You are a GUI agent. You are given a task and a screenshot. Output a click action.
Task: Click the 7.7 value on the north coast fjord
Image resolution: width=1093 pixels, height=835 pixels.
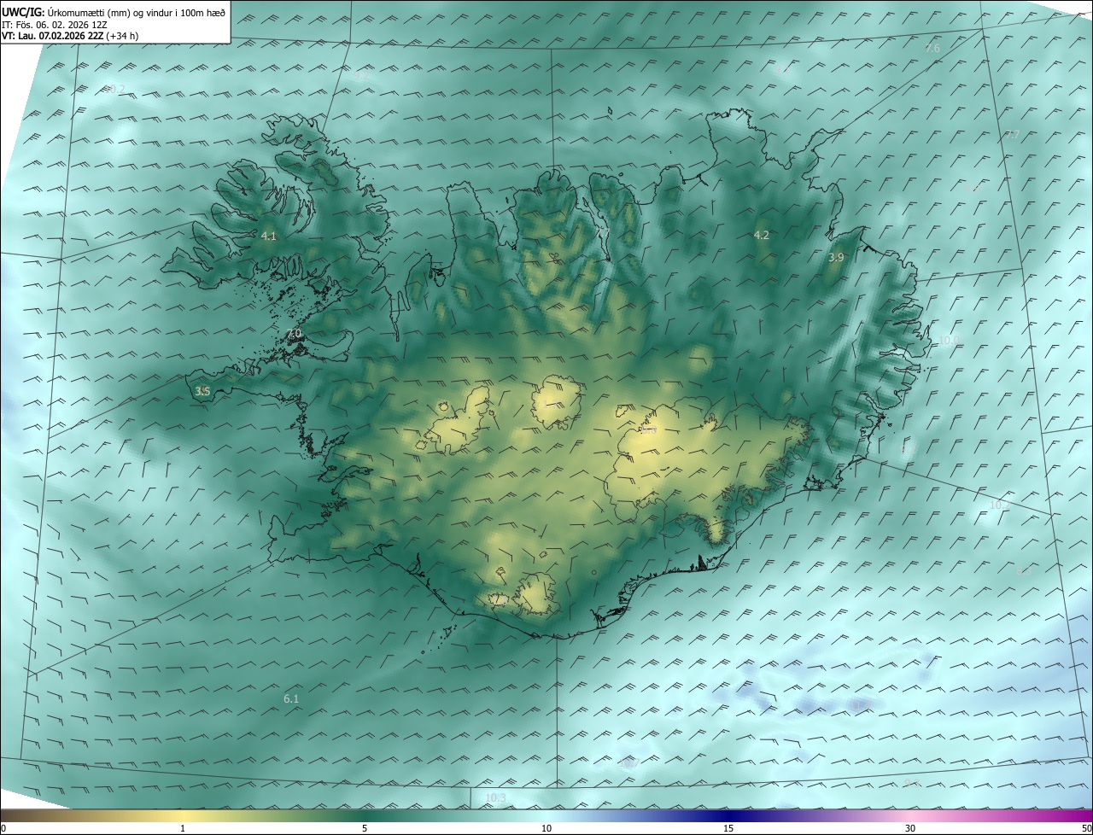(x=602, y=232)
